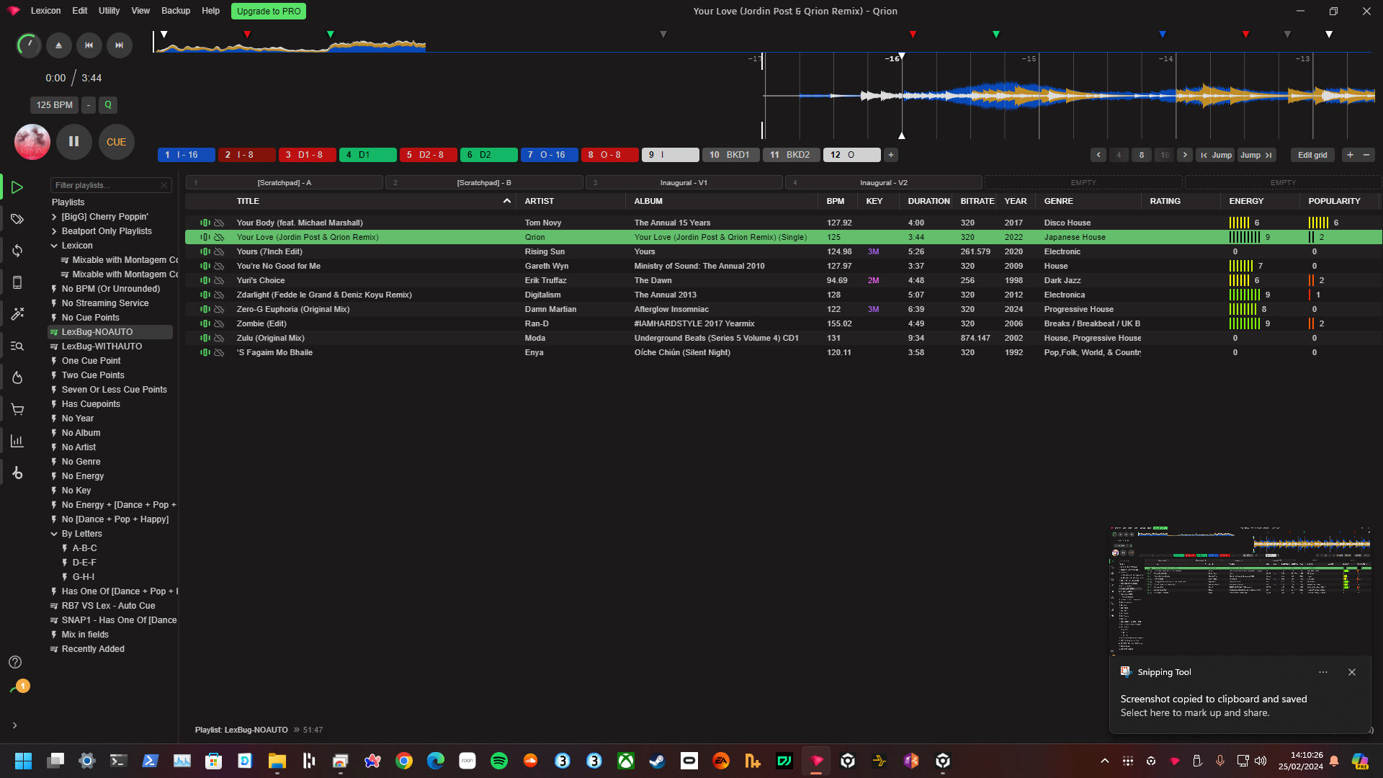This screenshot has width=1383, height=778.
Task: Select the magic wand utilities icon
Action: (17, 313)
